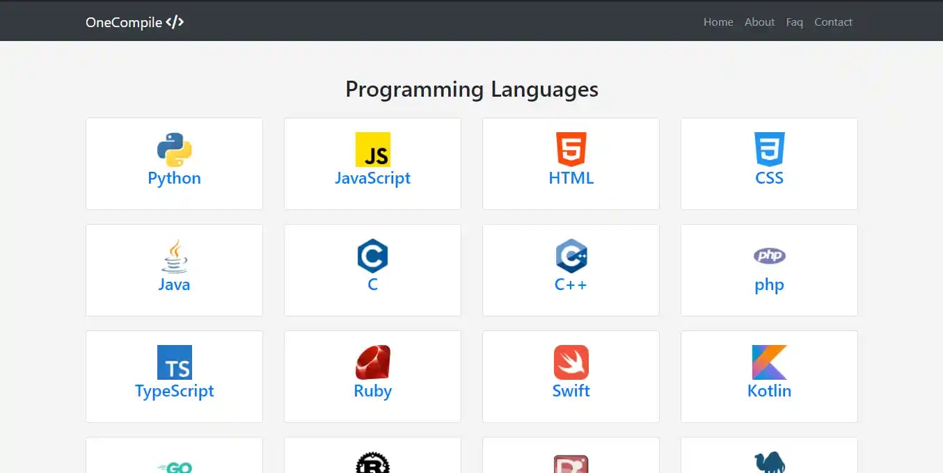The height and width of the screenshot is (473, 943).
Task: Open the Java text link
Action: [174, 284]
